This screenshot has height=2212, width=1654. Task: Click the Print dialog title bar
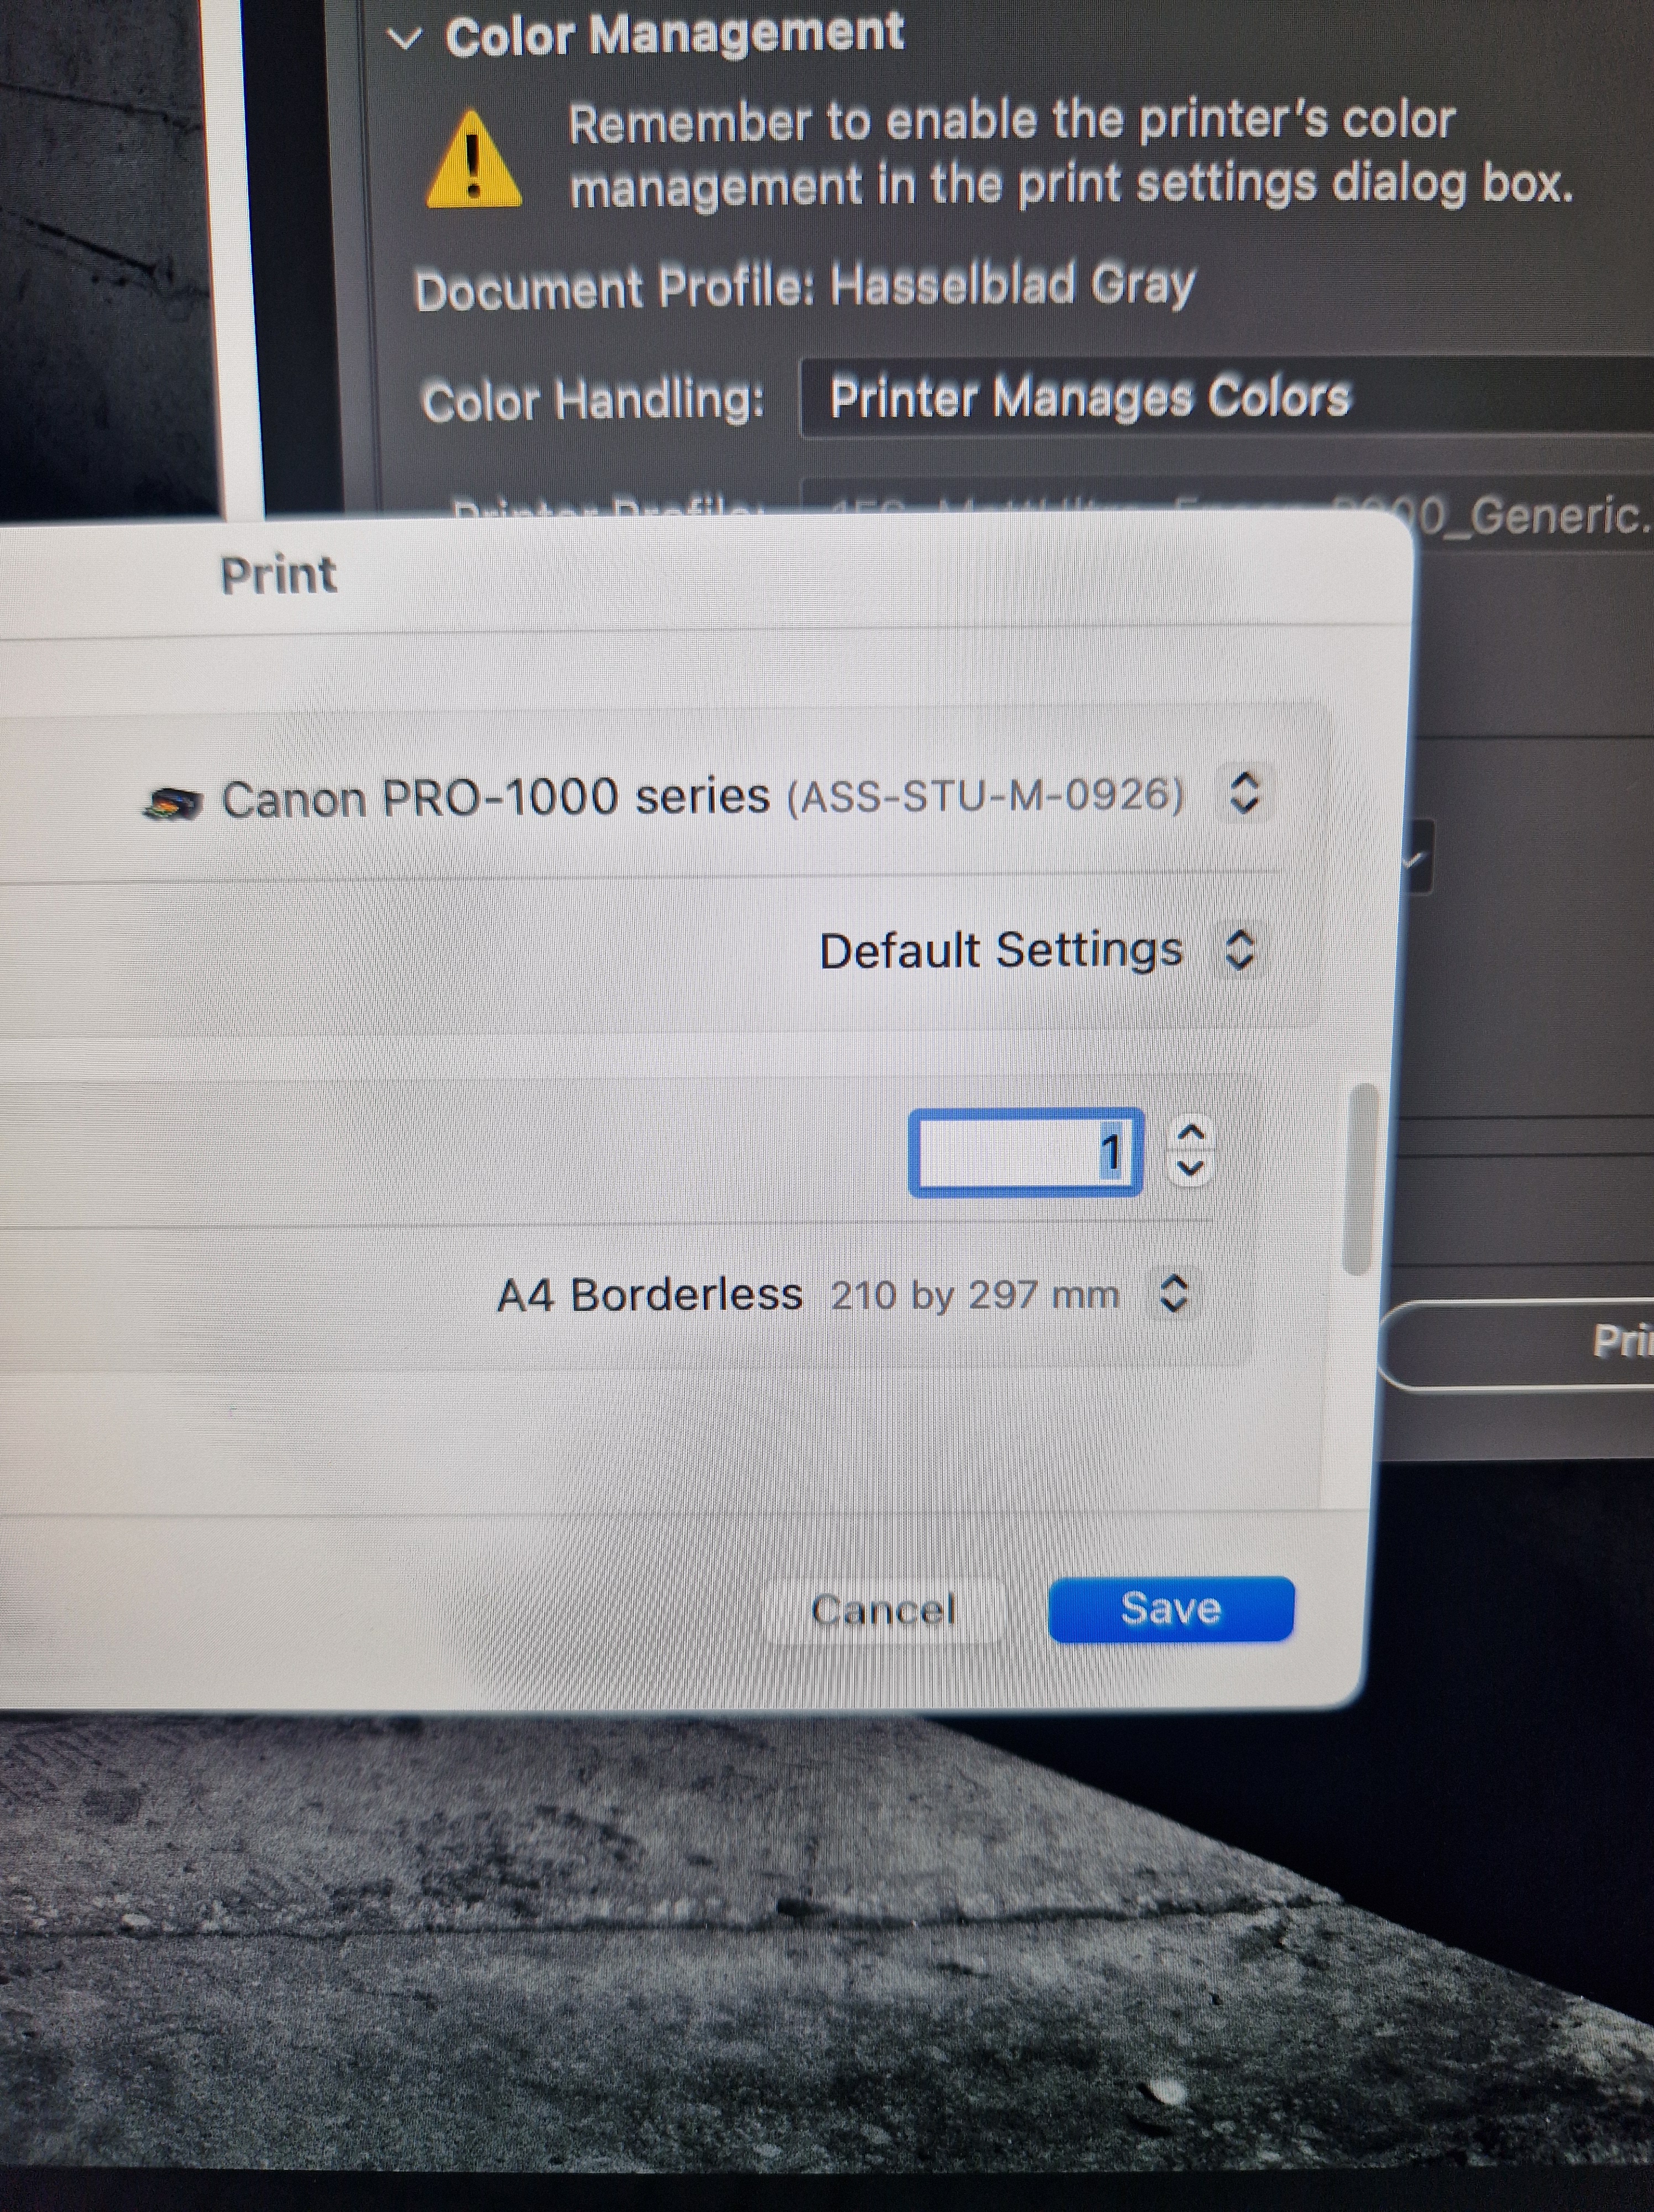278,575
